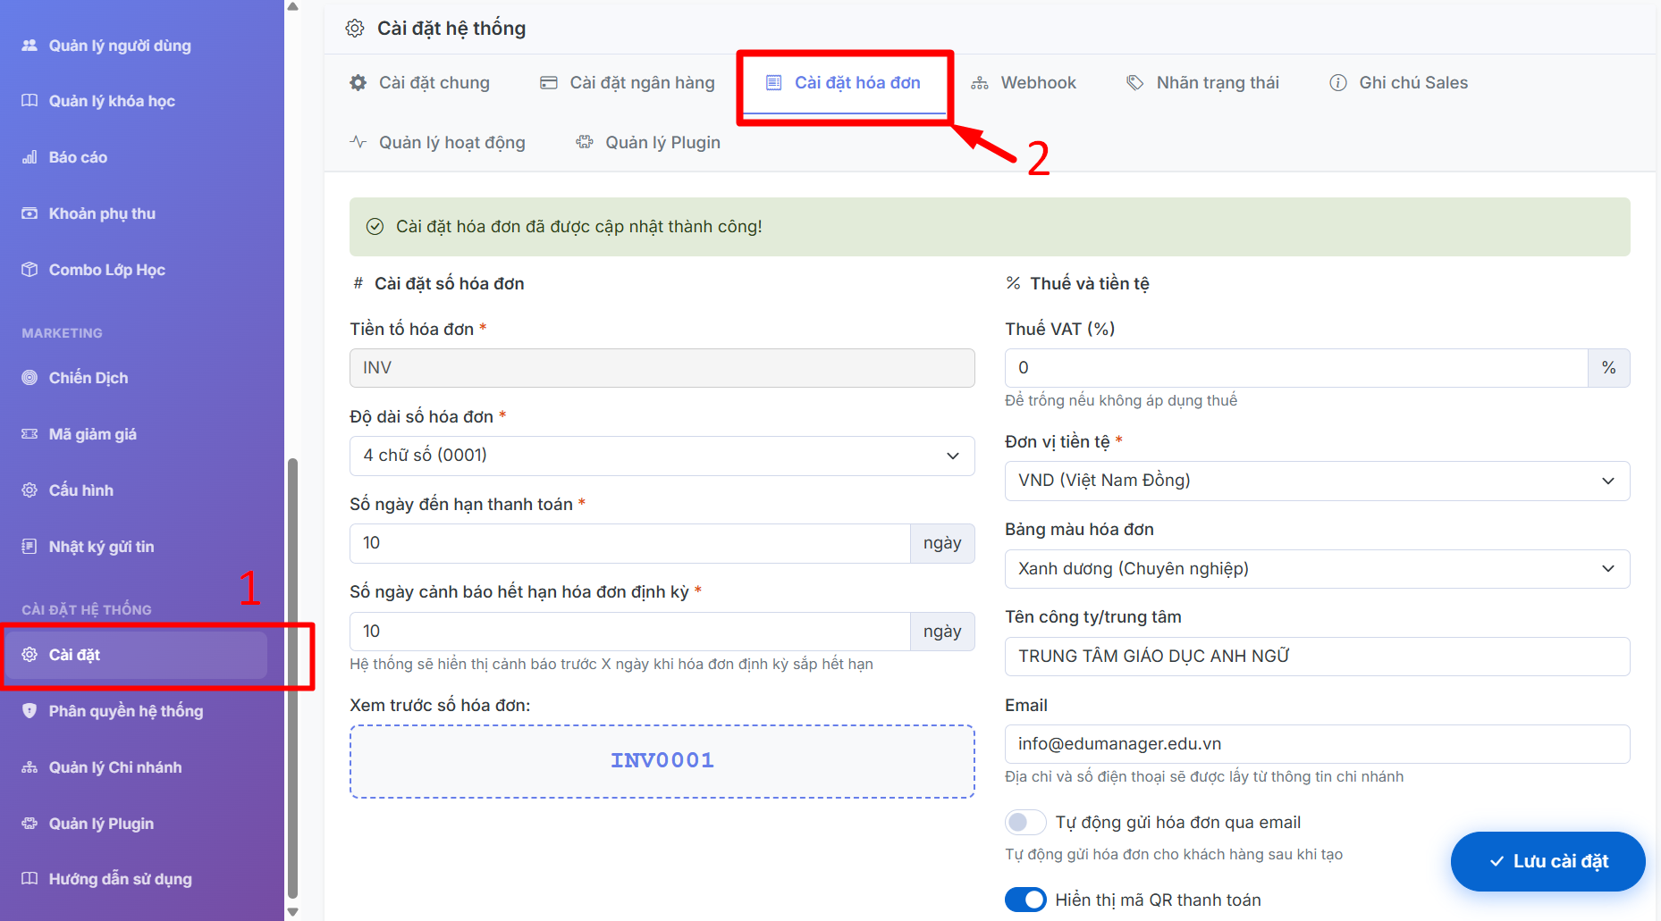This screenshot has width=1661, height=921.
Task: Switch to Cài đặt ngân hàng tab
Action: (x=628, y=83)
